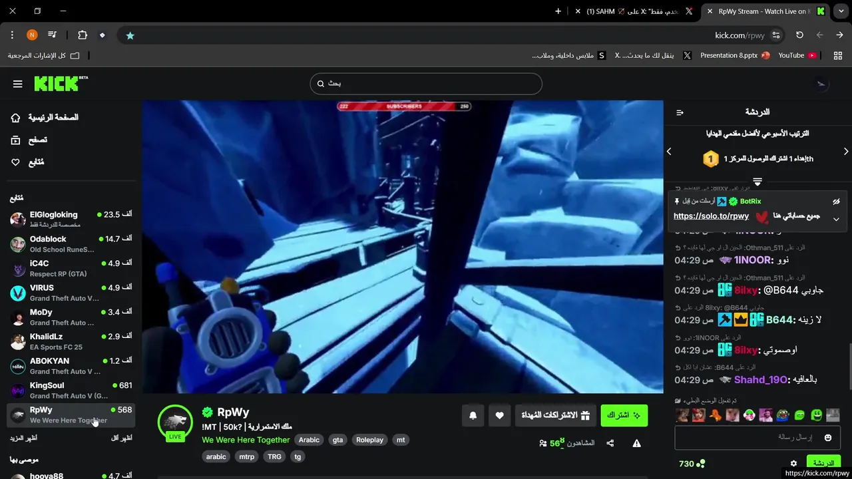The width and height of the screenshot is (852, 479).
Task: Send message with green chat button
Action: click(x=823, y=463)
